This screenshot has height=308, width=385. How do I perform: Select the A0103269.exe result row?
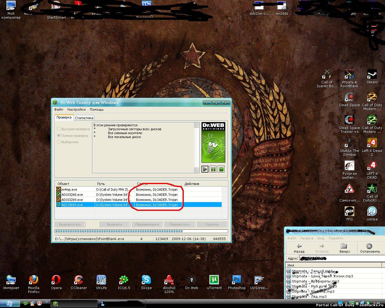(139, 200)
